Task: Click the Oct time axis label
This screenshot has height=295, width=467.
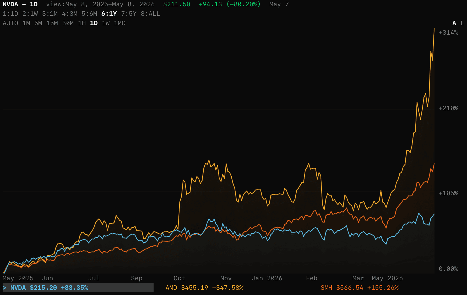Action: (179, 278)
